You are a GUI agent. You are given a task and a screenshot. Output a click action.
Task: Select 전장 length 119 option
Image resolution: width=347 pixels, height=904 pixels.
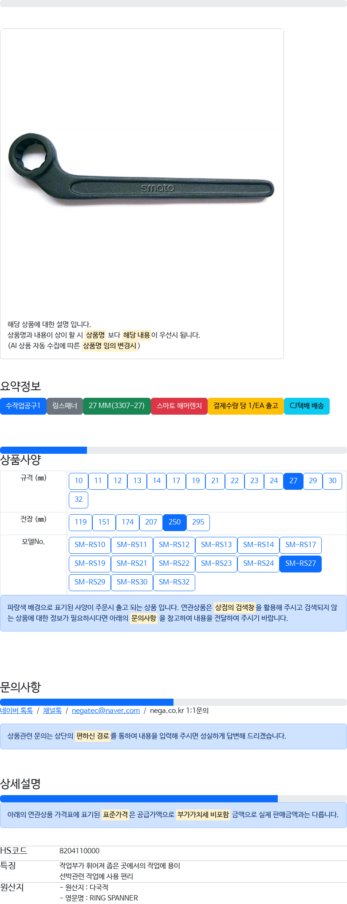80,523
